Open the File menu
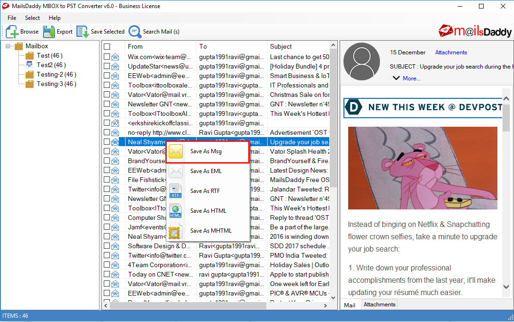 (12, 18)
